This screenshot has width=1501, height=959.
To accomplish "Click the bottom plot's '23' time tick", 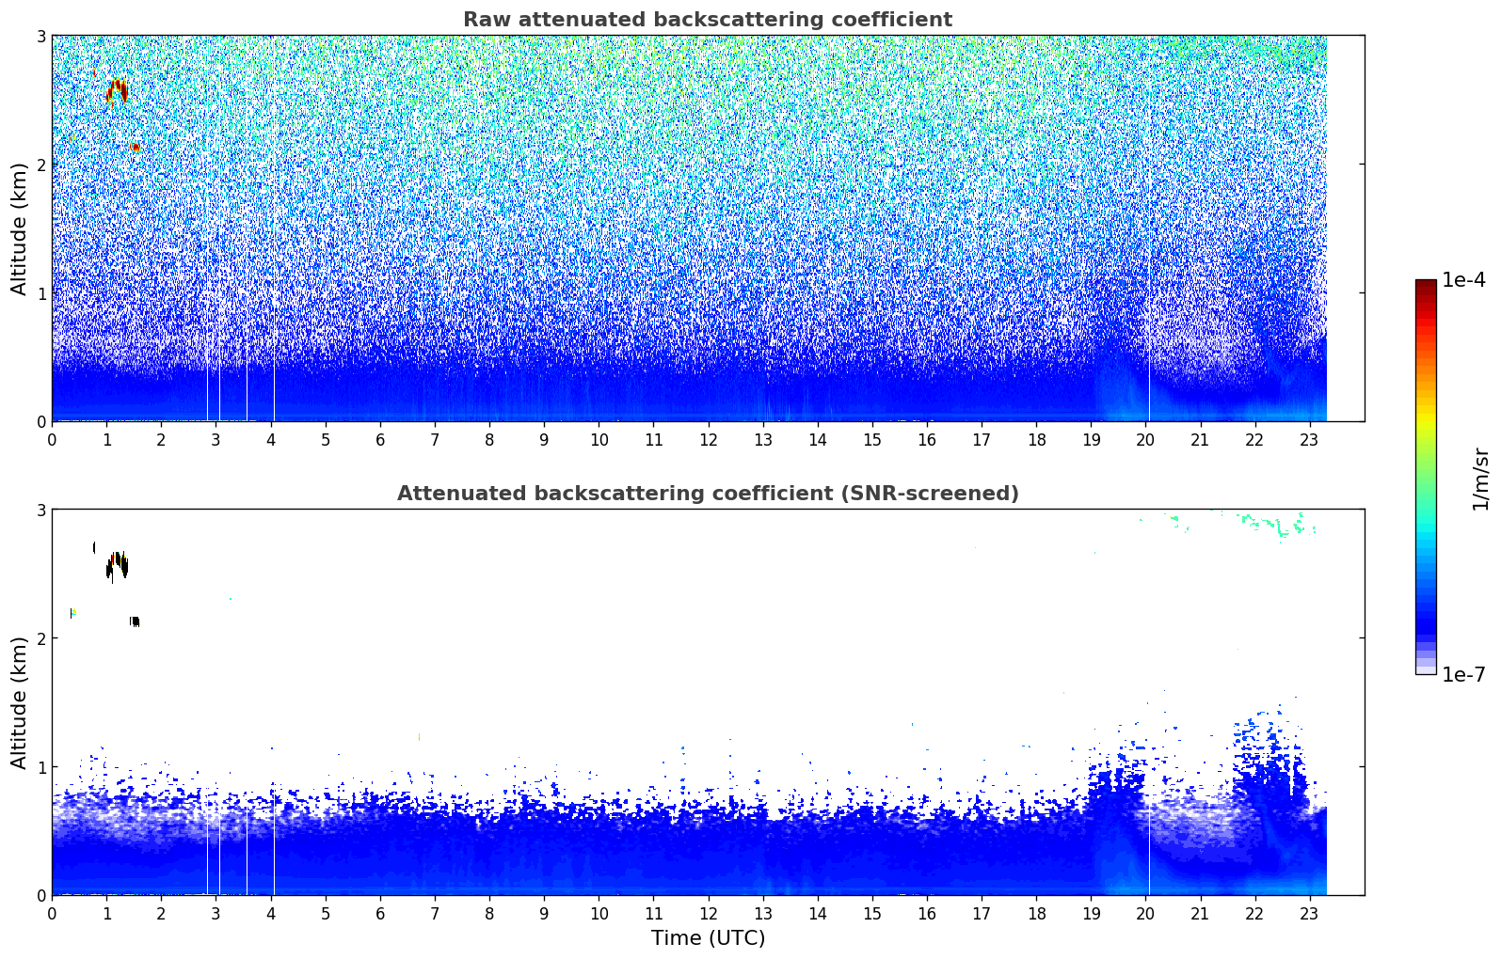I will tap(1310, 913).
